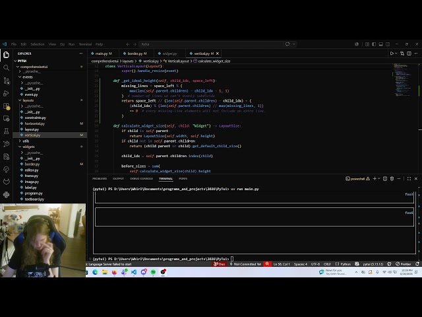Open the Source Control view

coord(6,81)
